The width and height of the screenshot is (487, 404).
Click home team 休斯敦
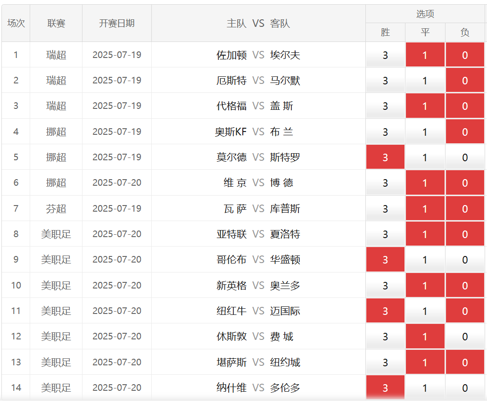pyautogui.click(x=231, y=336)
